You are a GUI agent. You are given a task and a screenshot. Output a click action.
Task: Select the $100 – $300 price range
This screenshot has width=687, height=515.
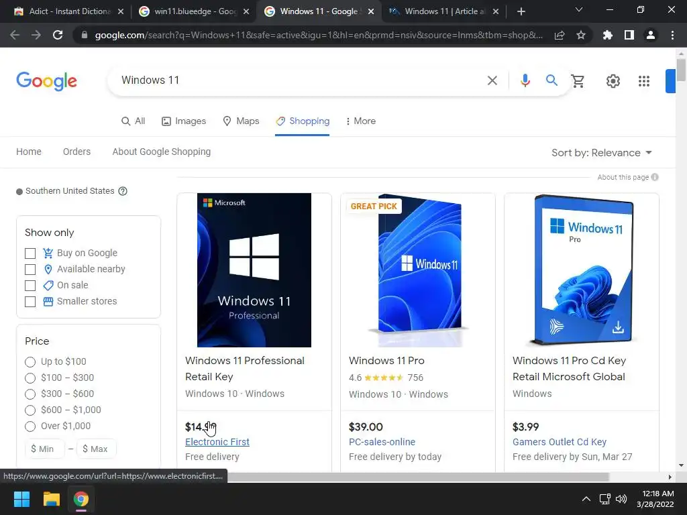30,378
